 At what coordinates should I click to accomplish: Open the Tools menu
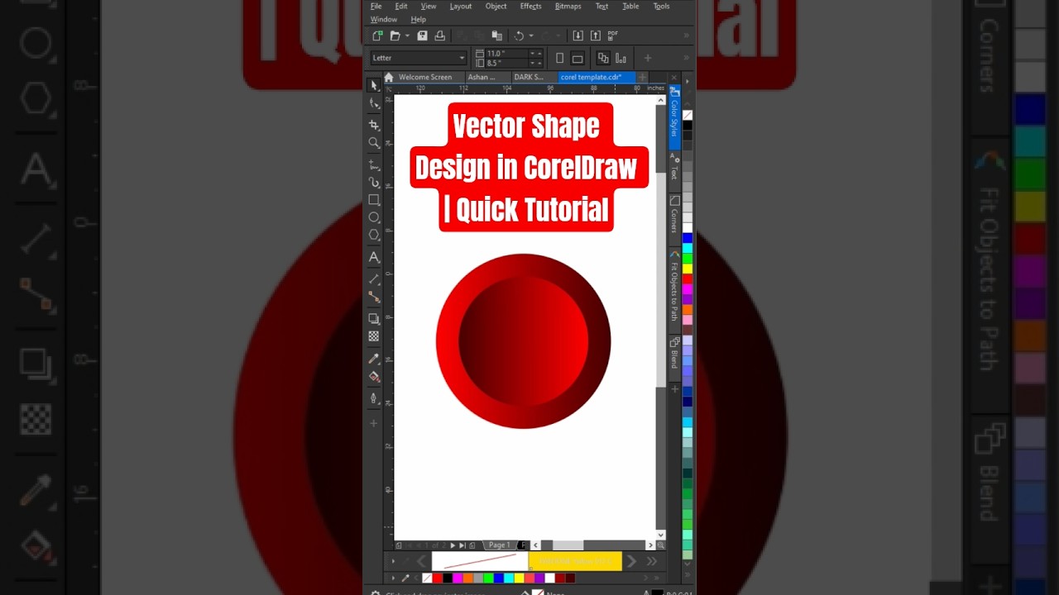pos(662,6)
